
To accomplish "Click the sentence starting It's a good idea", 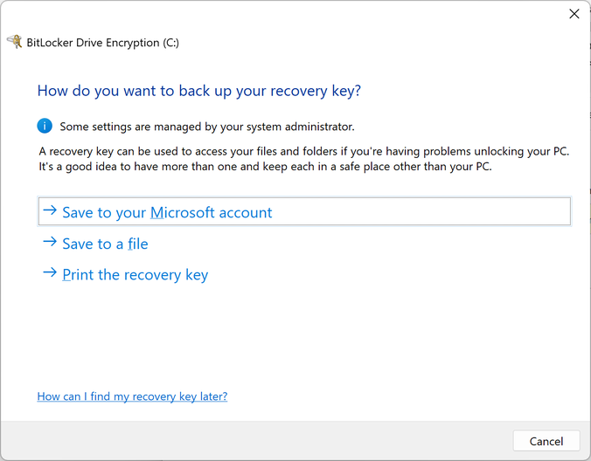I will click(x=265, y=167).
